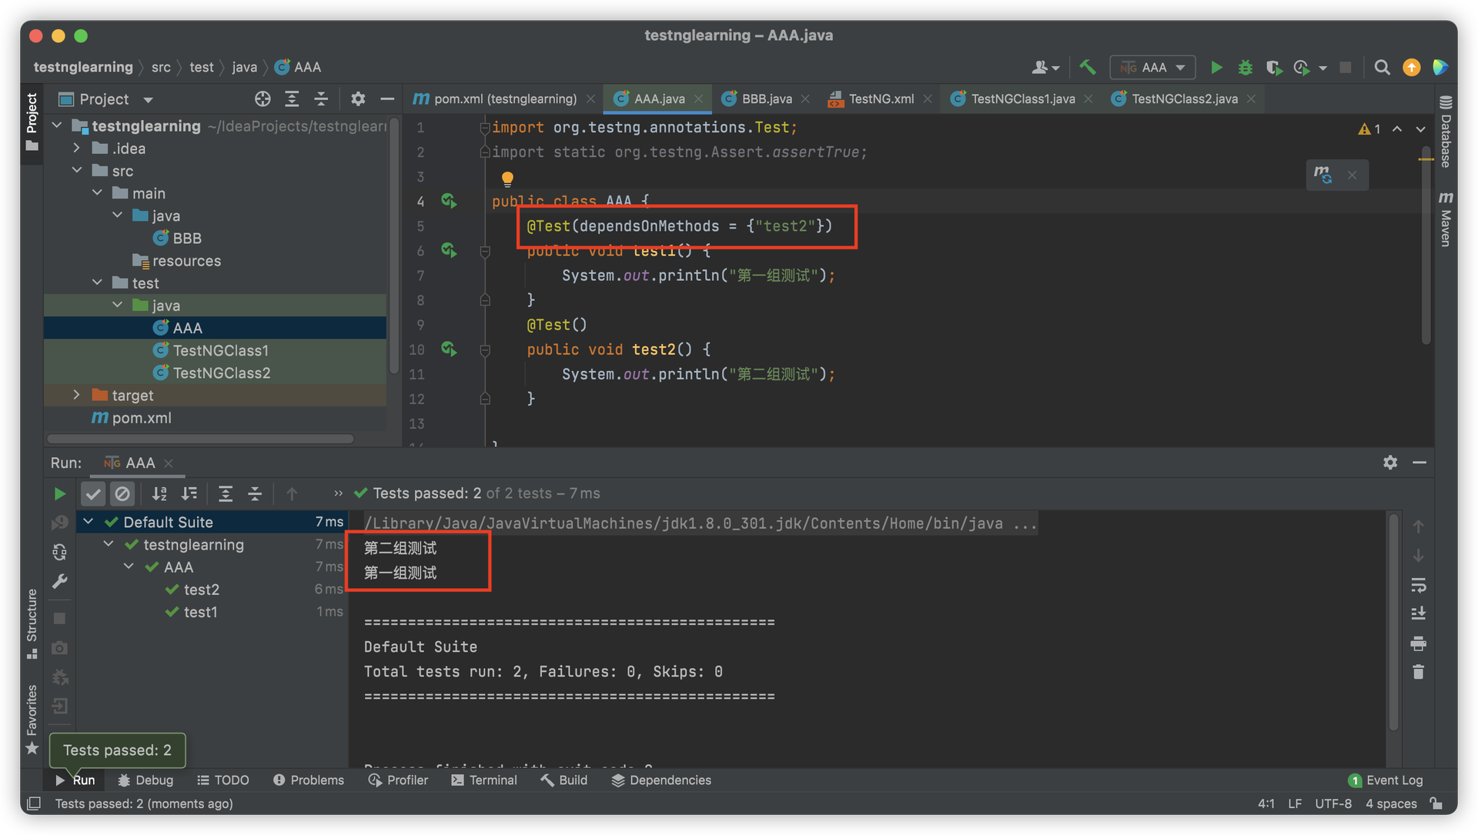This screenshot has width=1478, height=835.
Task: Toggle Show Ignored tests button
Action: [x=122, y=494]
